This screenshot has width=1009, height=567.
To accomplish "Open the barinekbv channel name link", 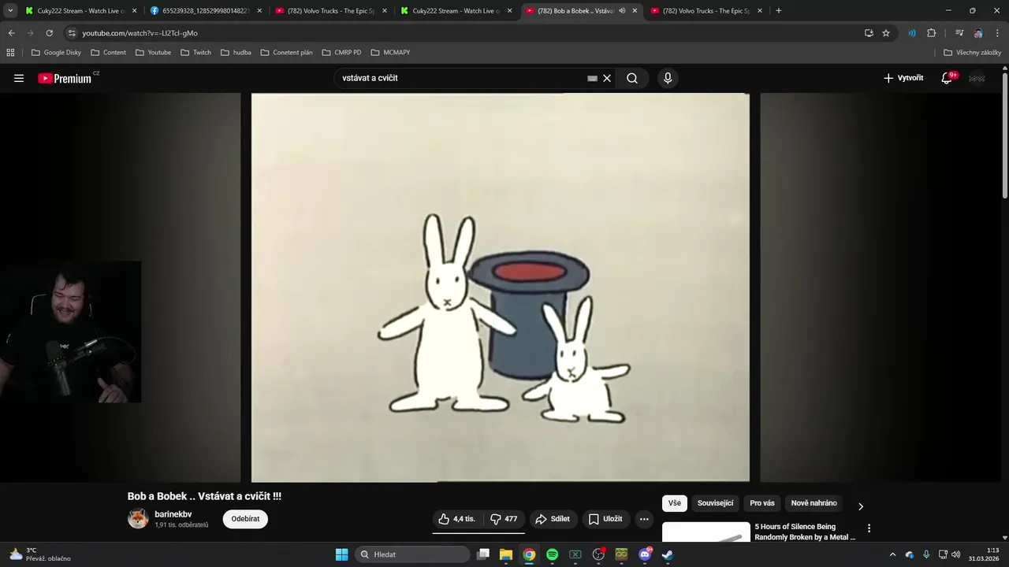I will (x=173, y=514).
